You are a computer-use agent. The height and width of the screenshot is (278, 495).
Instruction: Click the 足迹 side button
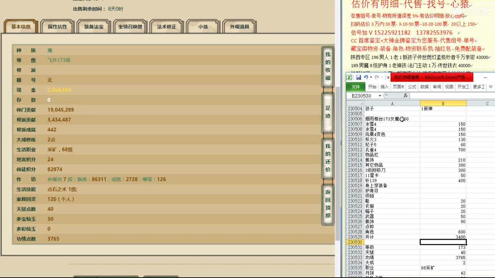(x=328, y=112)
